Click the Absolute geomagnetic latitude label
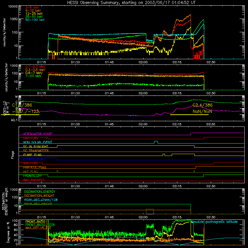Screen dimensions: 248x248 tap(214, 222)
